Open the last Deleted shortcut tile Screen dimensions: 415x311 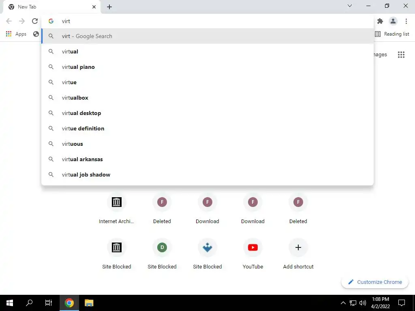pos(298,209)
